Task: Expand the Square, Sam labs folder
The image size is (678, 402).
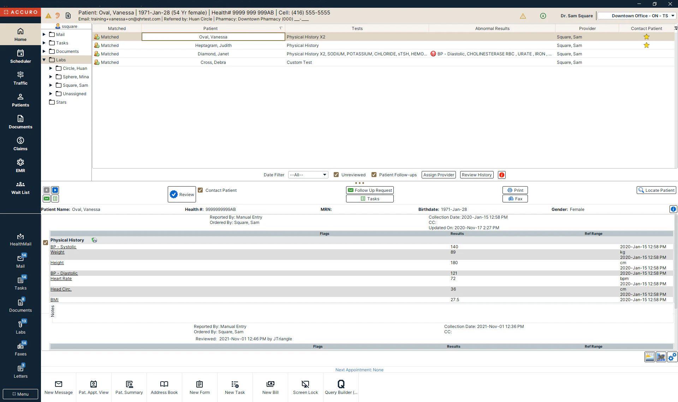Action: point(50,85)
